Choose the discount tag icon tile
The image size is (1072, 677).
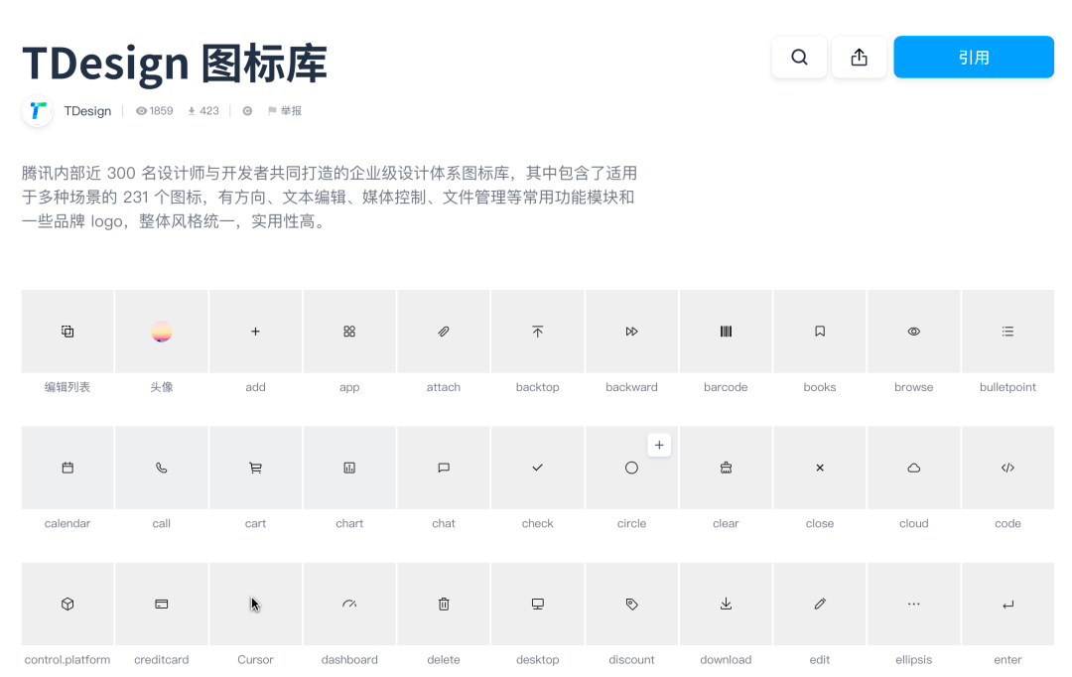point(631,604)
